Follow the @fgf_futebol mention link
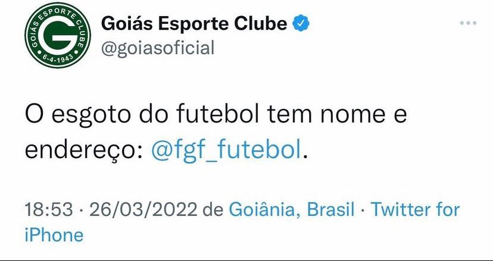493x261 pixels. click(227, 149)
